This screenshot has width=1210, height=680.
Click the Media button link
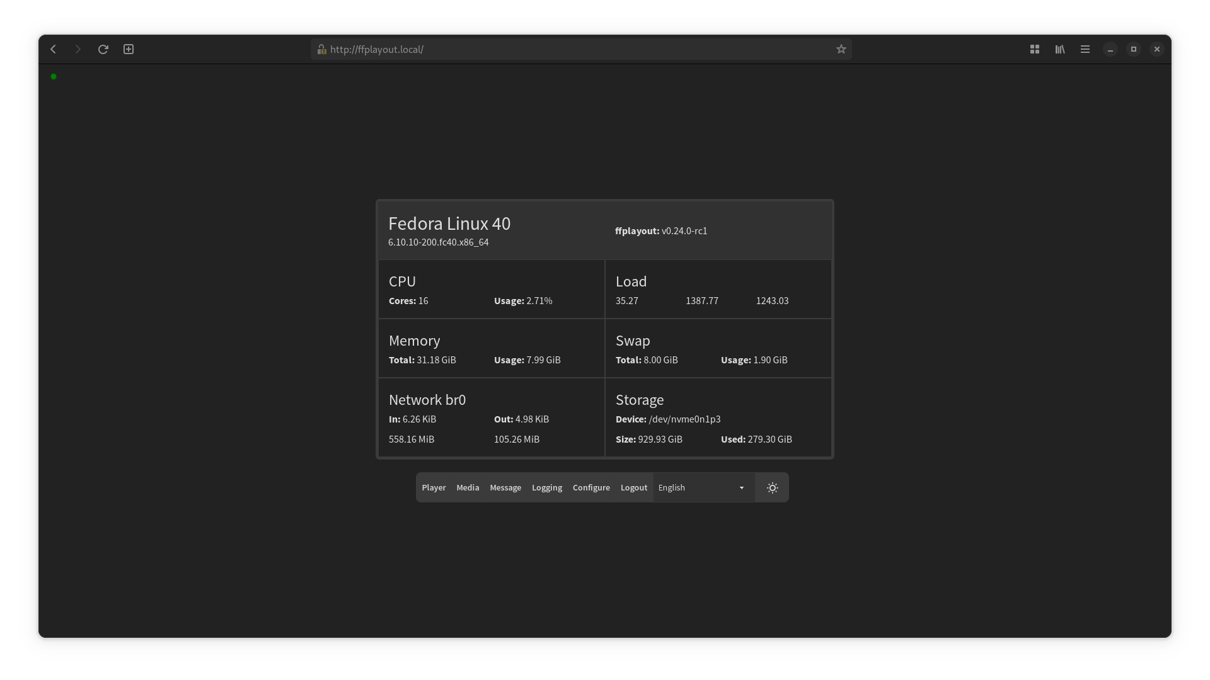point(468,487)
